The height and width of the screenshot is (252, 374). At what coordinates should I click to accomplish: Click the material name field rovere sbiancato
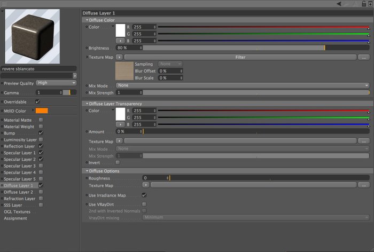[38, 69]
